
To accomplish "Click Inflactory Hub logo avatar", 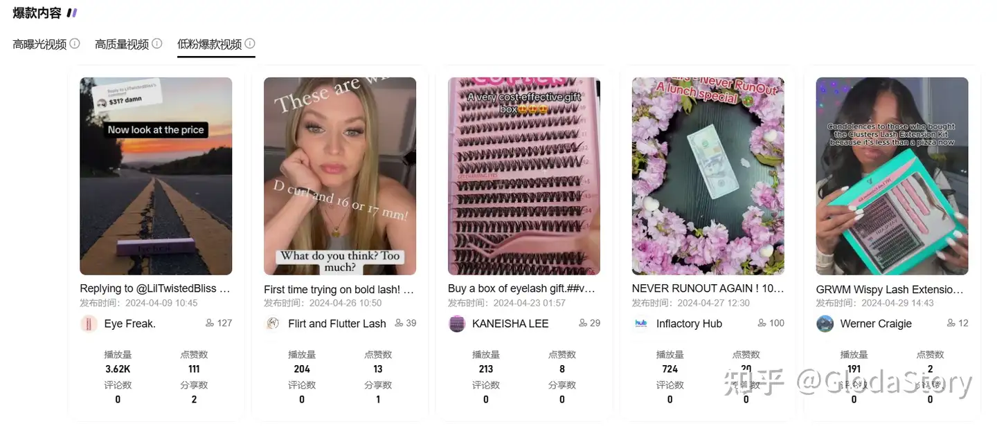I will click(x=641, y=324).
